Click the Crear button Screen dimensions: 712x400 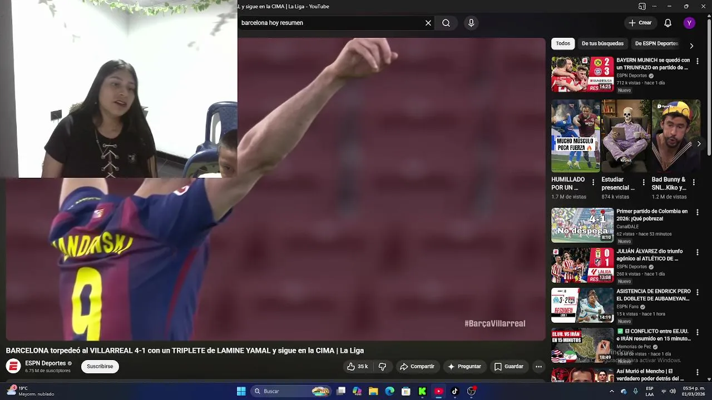(x=640, y=23)
